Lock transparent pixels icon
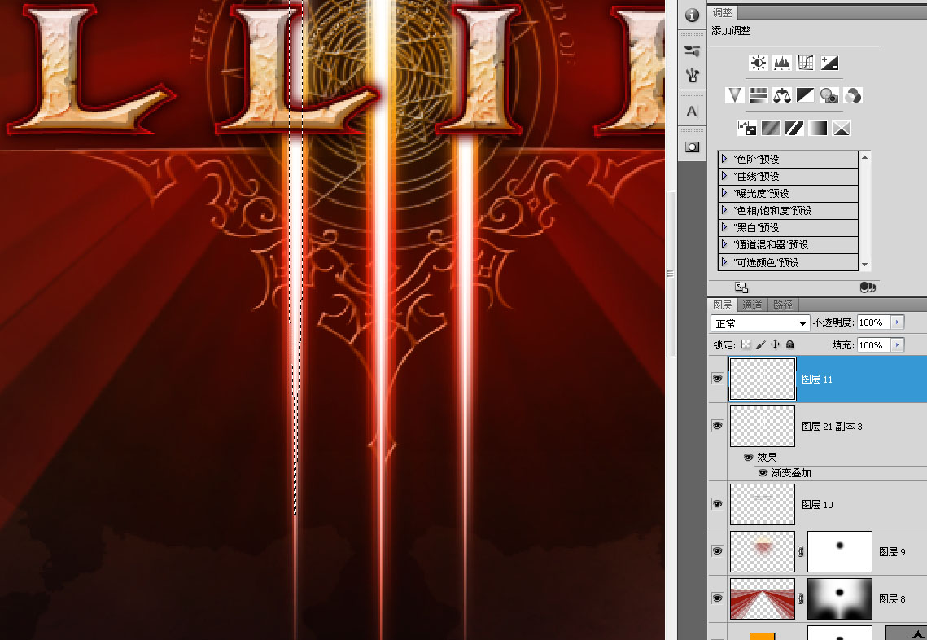Image resolution: width=927 pixels, height=640 pixels. pos(746,344)
